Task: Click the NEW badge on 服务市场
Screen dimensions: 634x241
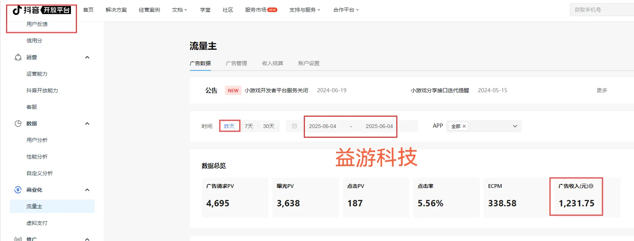Action: 272,10
